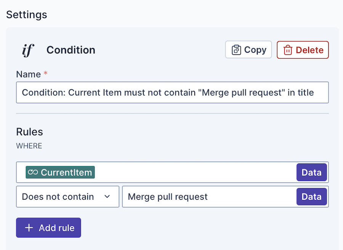Click the loop icon on the CurrentItem chip

[x=33, y=172]
